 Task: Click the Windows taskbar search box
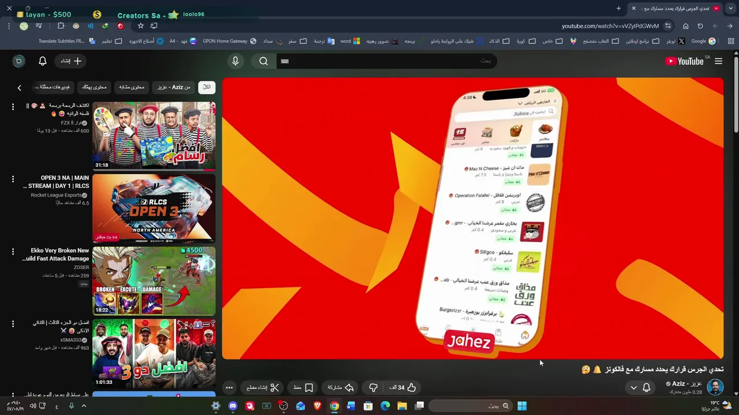pyautogui.click(x=471, y=406)
